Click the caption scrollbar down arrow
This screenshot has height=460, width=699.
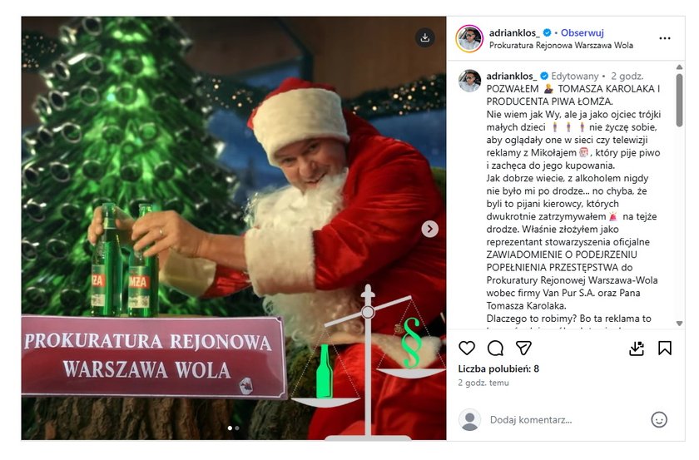tap(679, 324)
